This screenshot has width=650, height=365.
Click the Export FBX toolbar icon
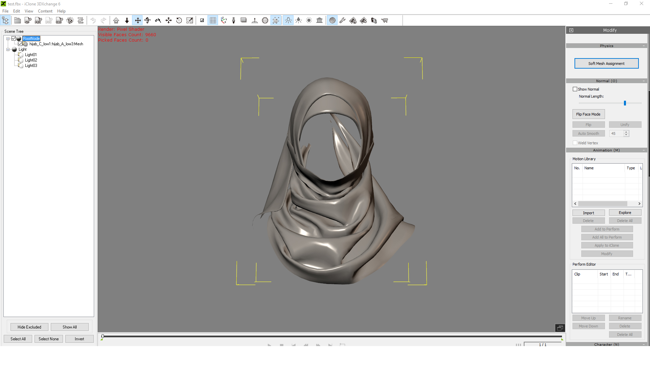click(38, 21)
